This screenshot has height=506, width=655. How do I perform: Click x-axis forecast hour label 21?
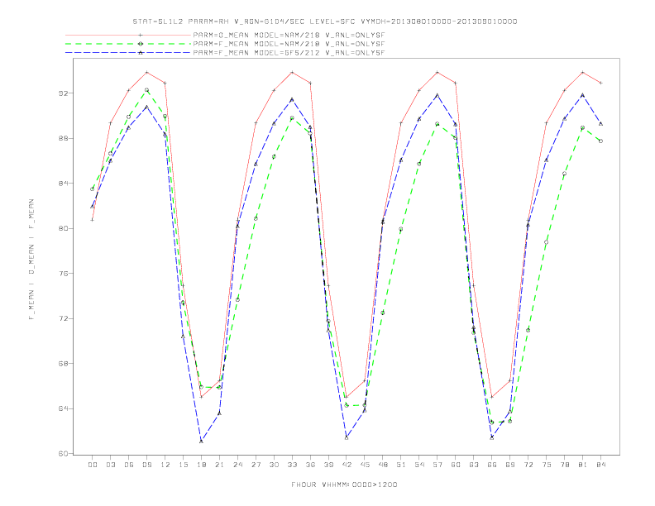219,465
